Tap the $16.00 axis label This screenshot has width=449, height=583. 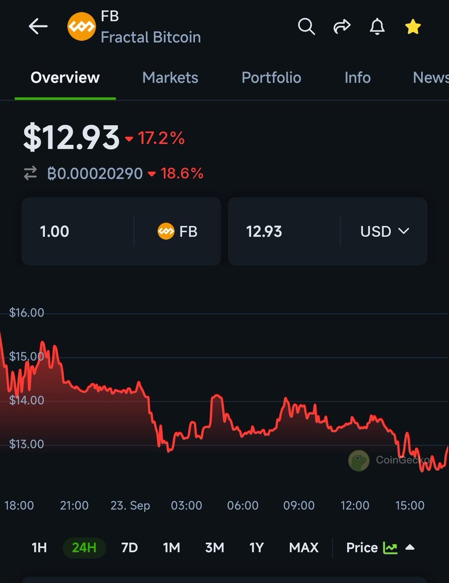(27, 313)
